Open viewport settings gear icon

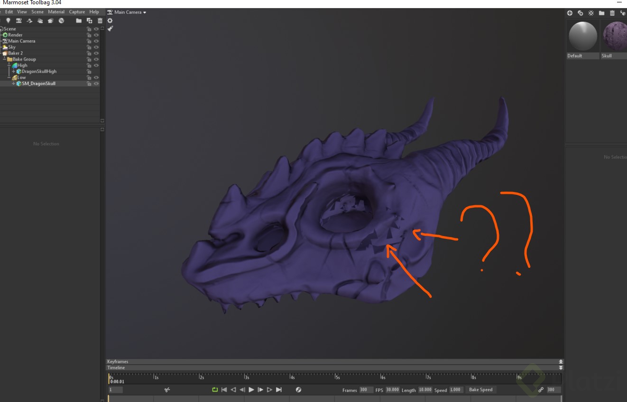(110, 20)
